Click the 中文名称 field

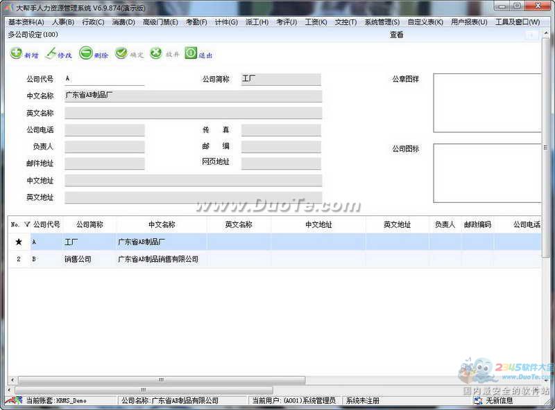coord(194,96)
